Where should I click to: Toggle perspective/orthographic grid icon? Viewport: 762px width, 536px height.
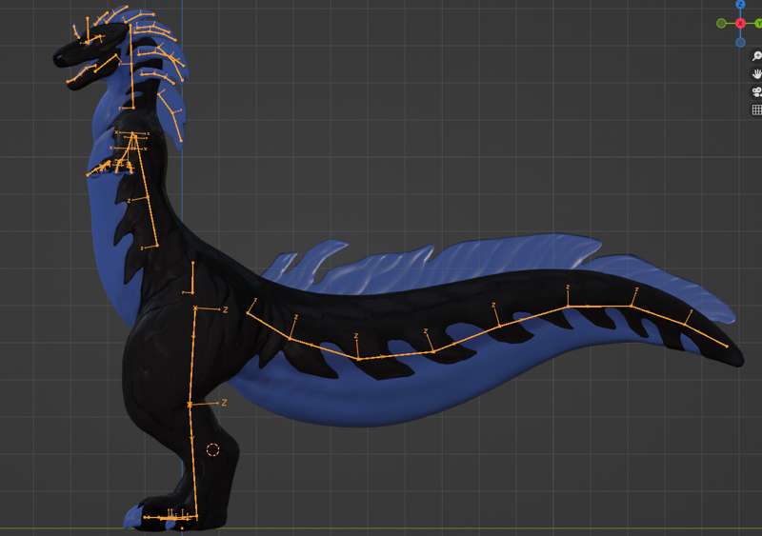click(x=756, y=109)
